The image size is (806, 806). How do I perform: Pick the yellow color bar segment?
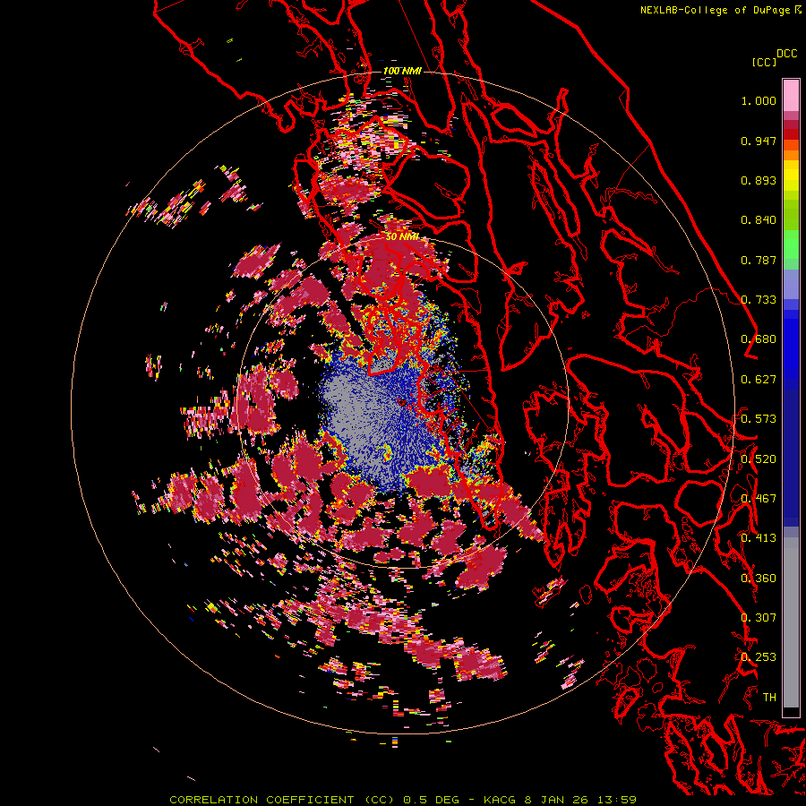(791, 176)
